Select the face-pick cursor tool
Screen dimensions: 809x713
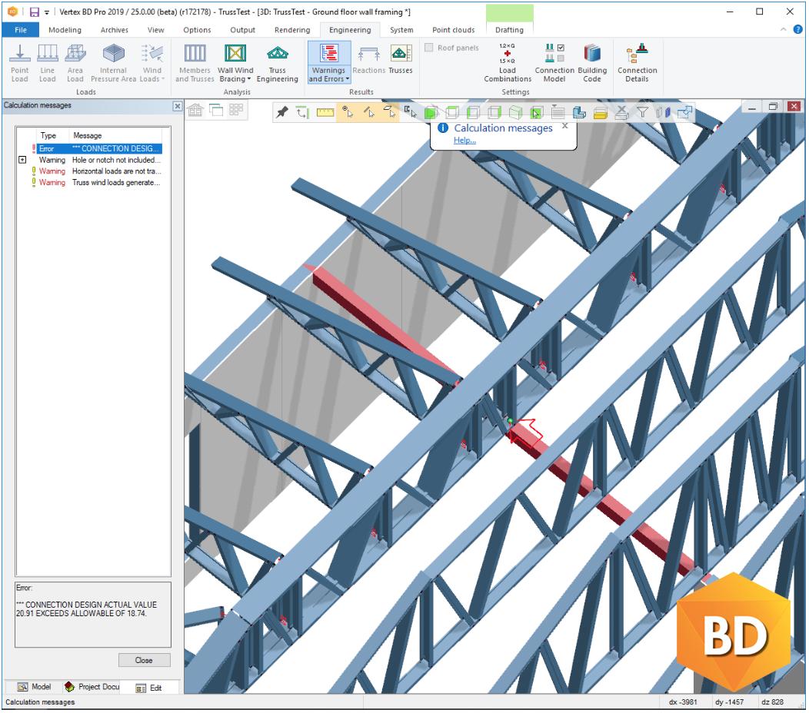(390, 112)
